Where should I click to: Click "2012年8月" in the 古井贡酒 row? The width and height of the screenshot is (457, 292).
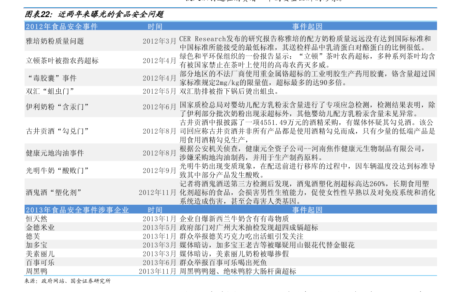[x=159, y=131]
